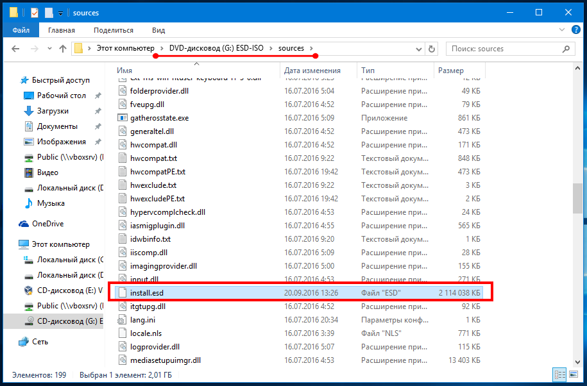The height and width of the screenshot is (386, 587).
Task: Click the gatherosstate.exe file icon
Action: 124,118
